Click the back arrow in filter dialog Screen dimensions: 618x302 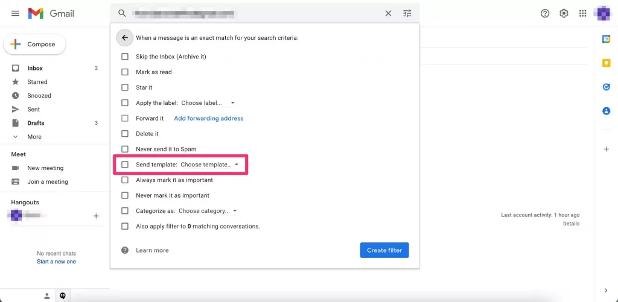125,38
